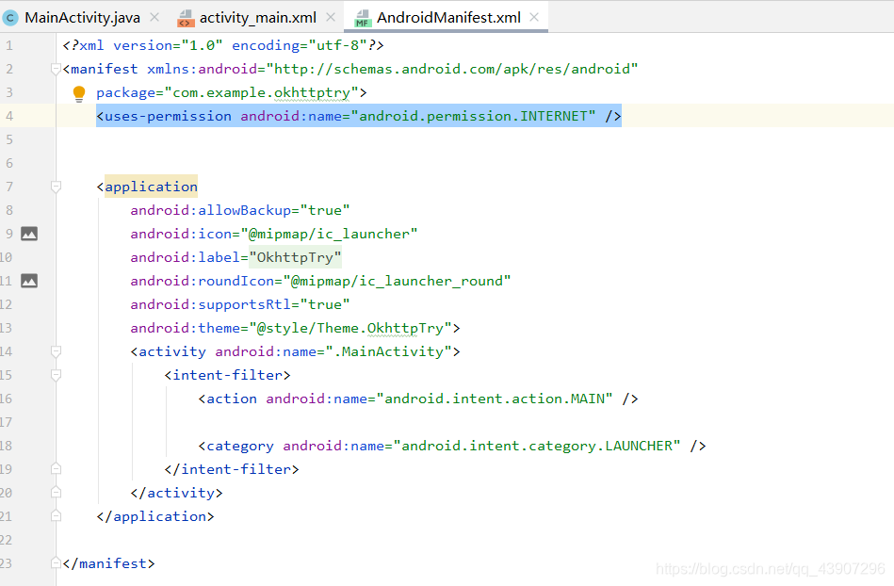
Task: Click the "OkhttpTry" label value
Action: click(296, 257)
